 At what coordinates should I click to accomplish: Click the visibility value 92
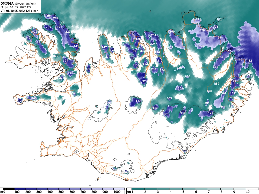(x=144, y=81)
